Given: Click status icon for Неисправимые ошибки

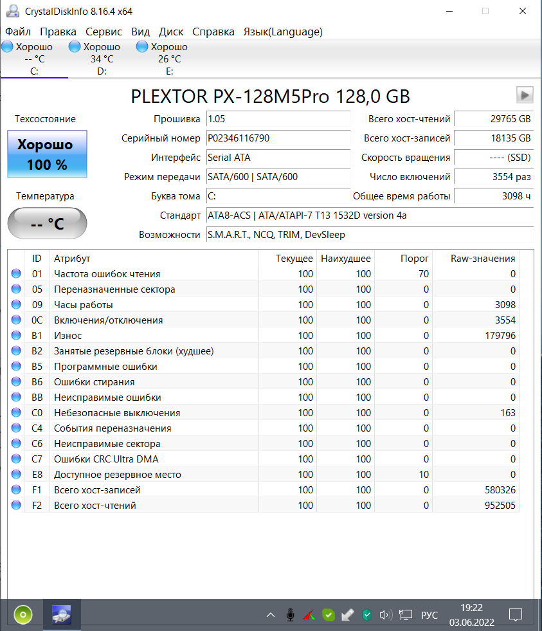Looking at the screenshot, I should point(16,398).
